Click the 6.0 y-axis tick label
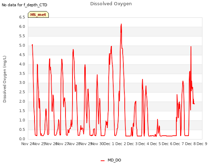This screenshot has height=167, width=223. 22,27
